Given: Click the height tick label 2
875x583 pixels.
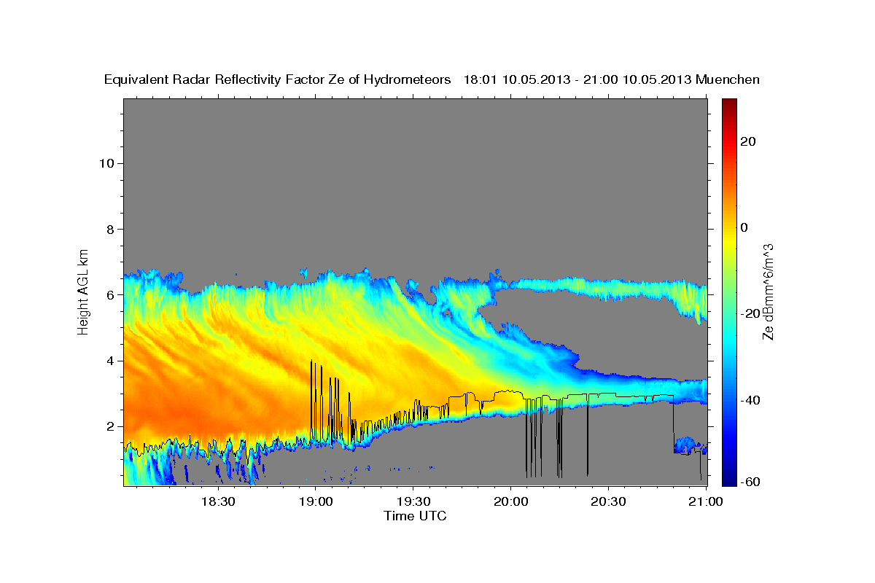Looking at the screenshot, I should (109, 426).
